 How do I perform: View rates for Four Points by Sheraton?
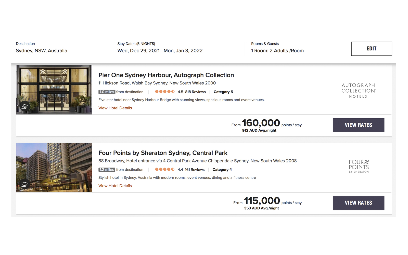(x=358, y=203)
